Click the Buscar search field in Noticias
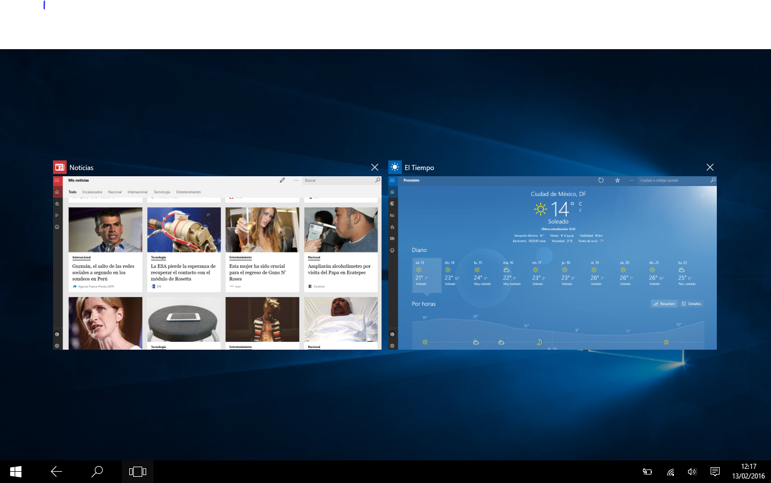Image resolution: width=771 pixels, height=483 pixels. [x=338, y=180]
